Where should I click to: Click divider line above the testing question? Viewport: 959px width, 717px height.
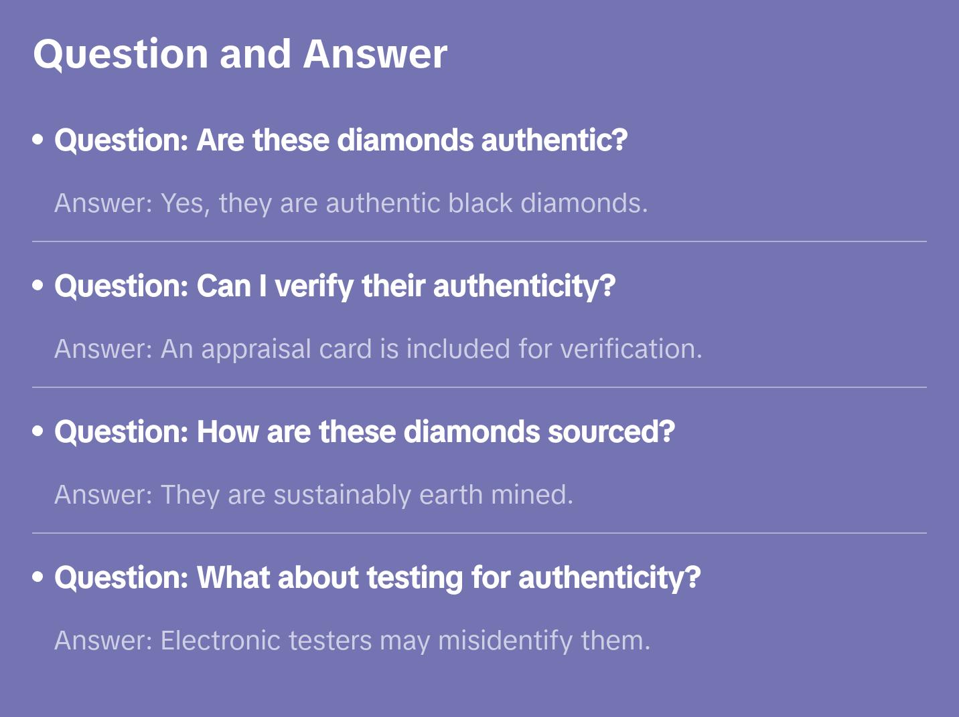(x=479, y=533)
